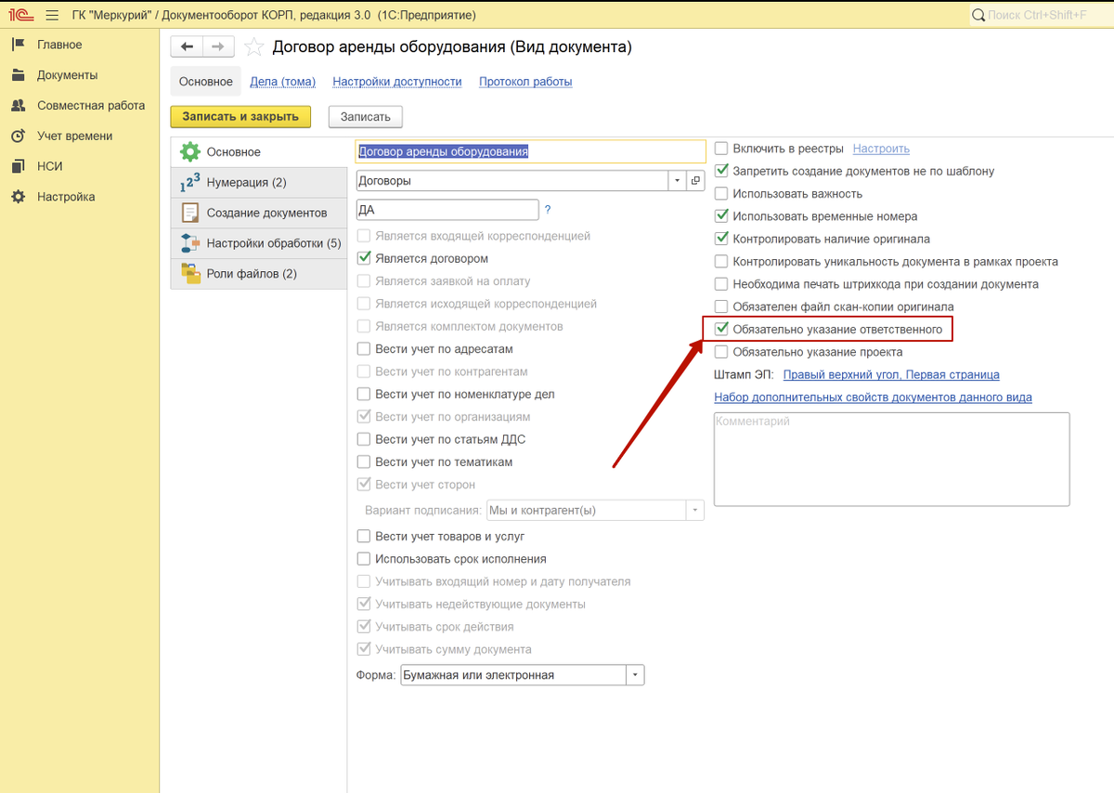Open the Форма dropdown list
The width and height of the screenshot is (1114, 793).
click(635, 675)
